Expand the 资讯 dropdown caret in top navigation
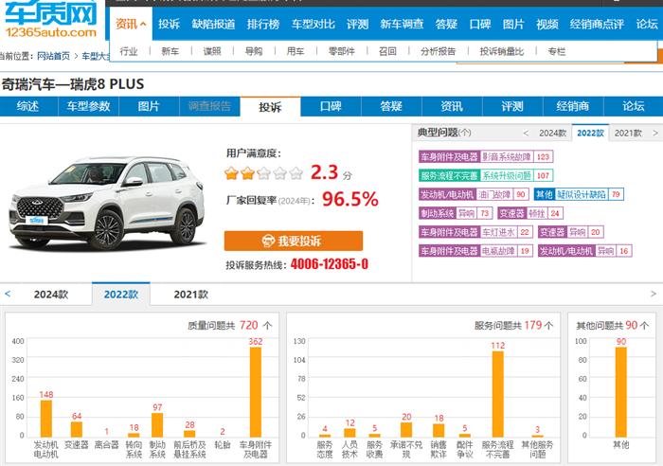The height and width of the screenshot is (466, 663). (x=143, y=24)
